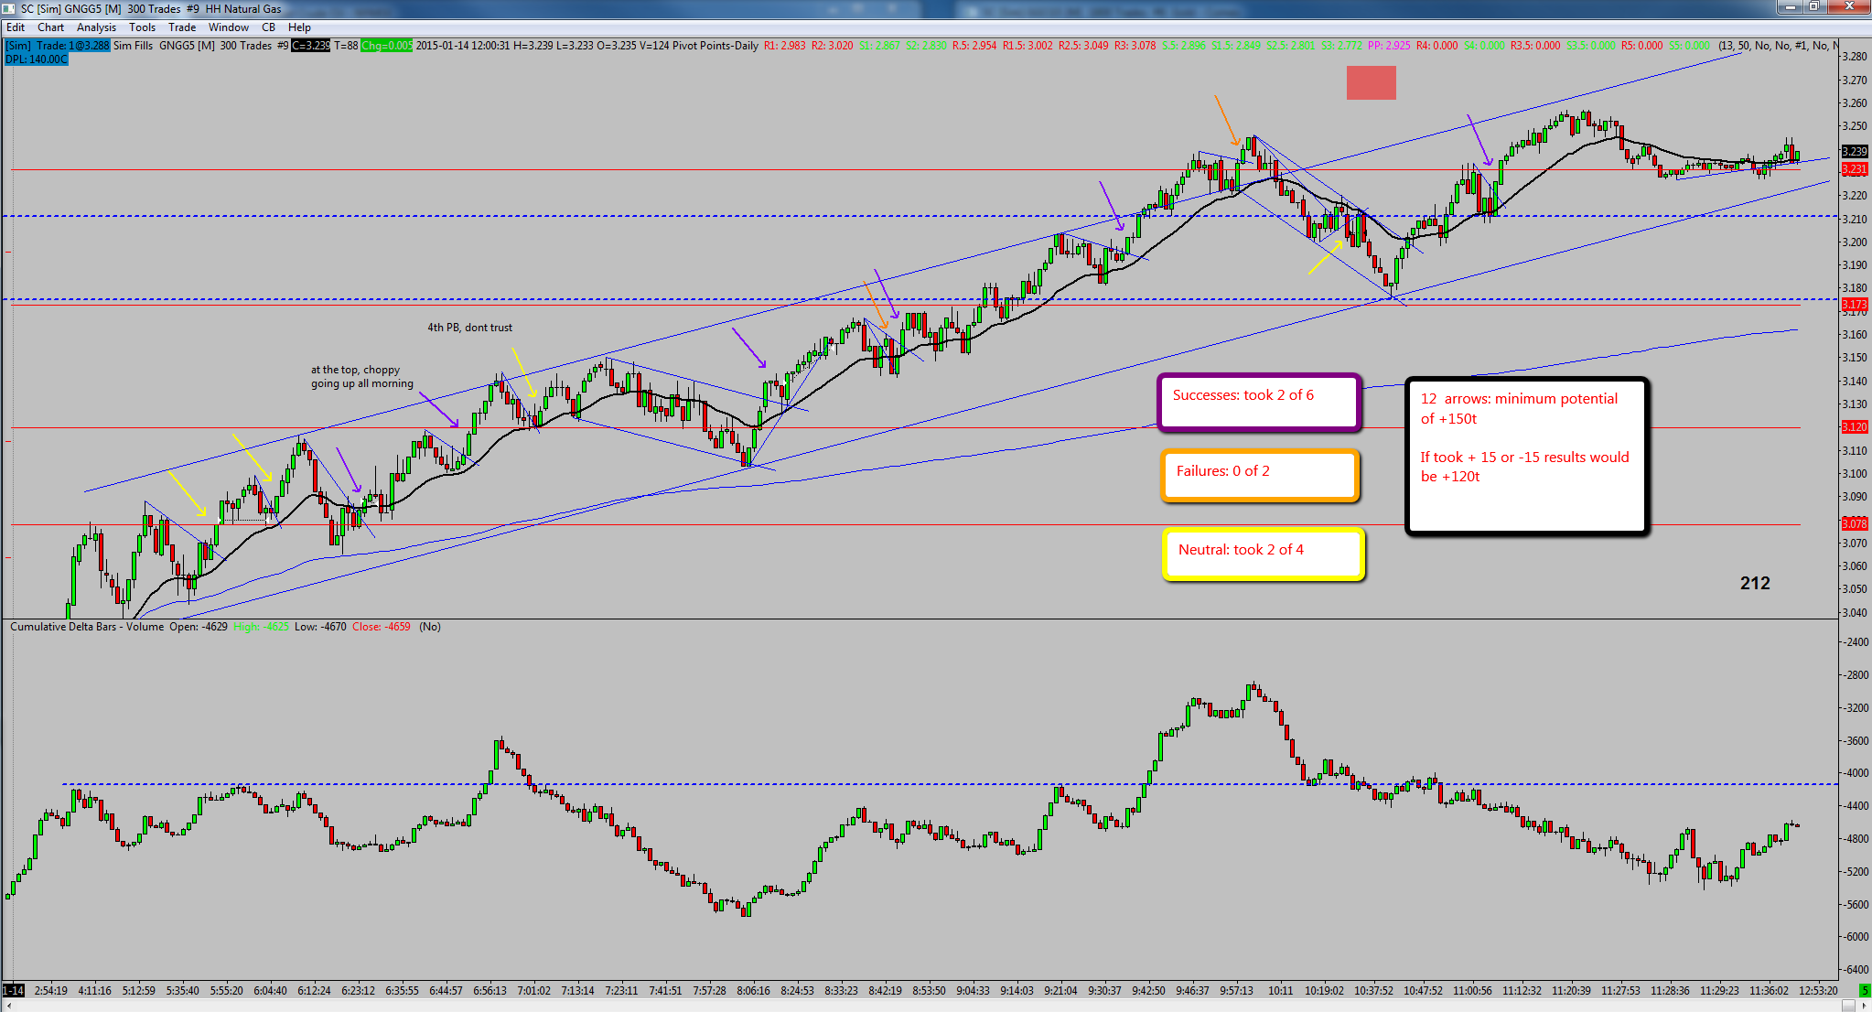Open the Help menu
1872x1012 pixels.
tap(299, 27)
